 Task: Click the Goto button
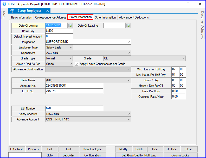click(x=50, y=155)
